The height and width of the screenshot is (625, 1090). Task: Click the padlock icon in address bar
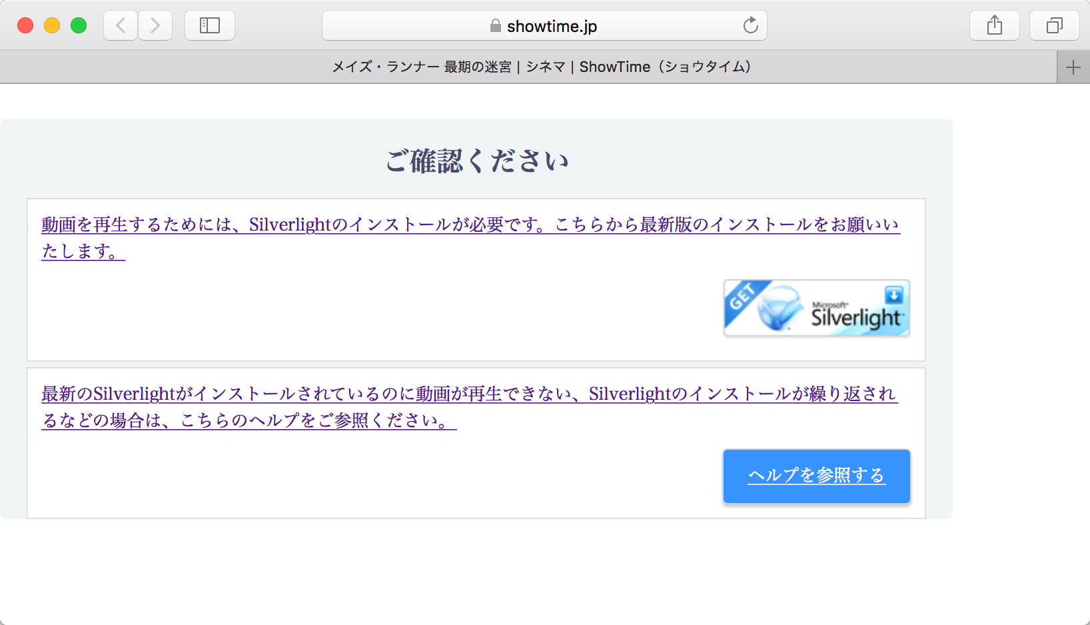pos(495,26)
